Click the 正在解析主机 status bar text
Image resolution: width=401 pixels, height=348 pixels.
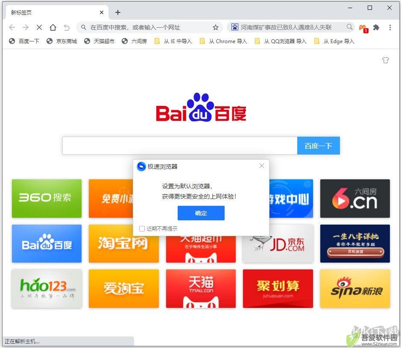click(x=22, y=341)
